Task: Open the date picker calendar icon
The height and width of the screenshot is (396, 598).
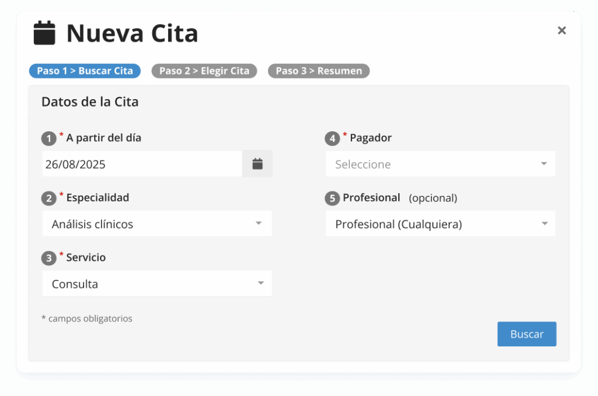Action: pyautogui.click(x=257, y=164)
